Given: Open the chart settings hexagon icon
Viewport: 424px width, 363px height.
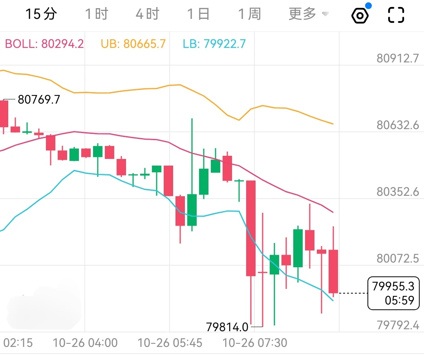Looking at the screenshot, I should click(360, 15).
